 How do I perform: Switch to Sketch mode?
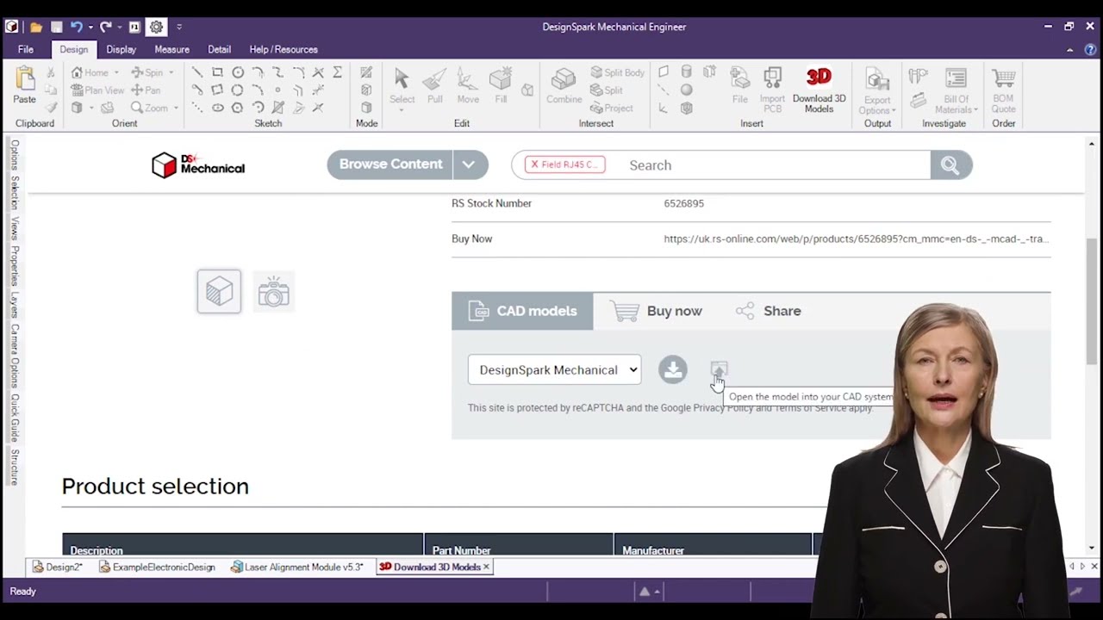click(x=366, y=72)
